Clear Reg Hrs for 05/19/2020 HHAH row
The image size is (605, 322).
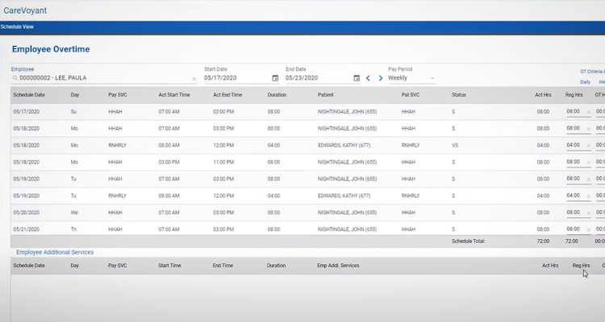[588, 180]
